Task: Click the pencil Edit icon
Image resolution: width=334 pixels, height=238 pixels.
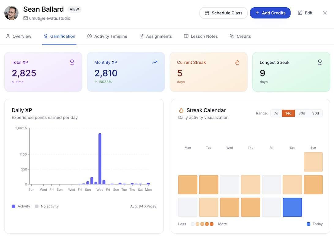Action: point(300,13)
